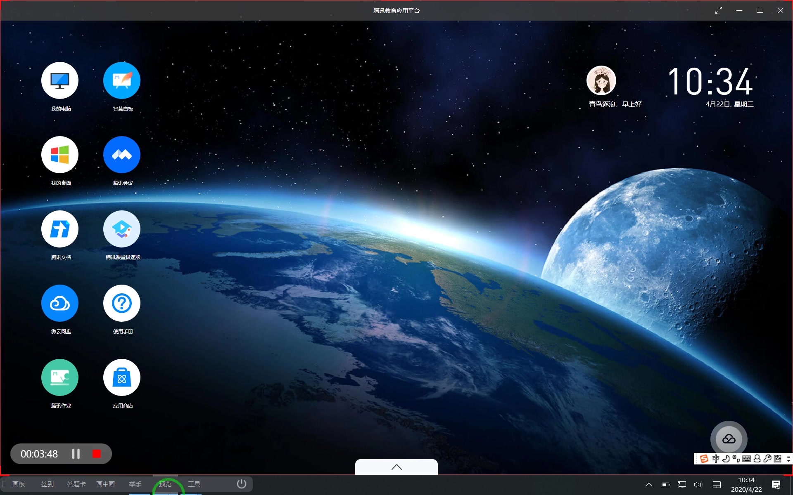Toggle Chinese/English mode 中 in Sogou bar
Image resolution: width=793 pixels, height=495 pixels.
716,459
